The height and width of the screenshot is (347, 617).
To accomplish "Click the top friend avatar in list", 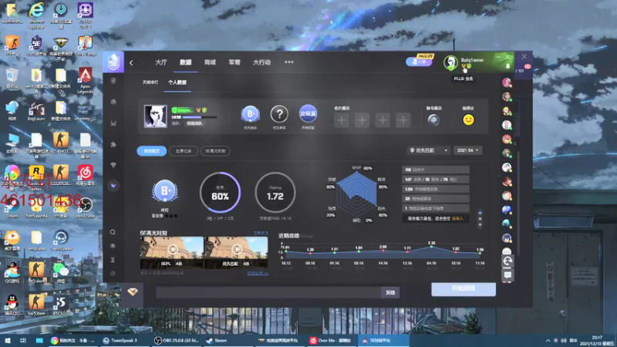I will 507,83.
